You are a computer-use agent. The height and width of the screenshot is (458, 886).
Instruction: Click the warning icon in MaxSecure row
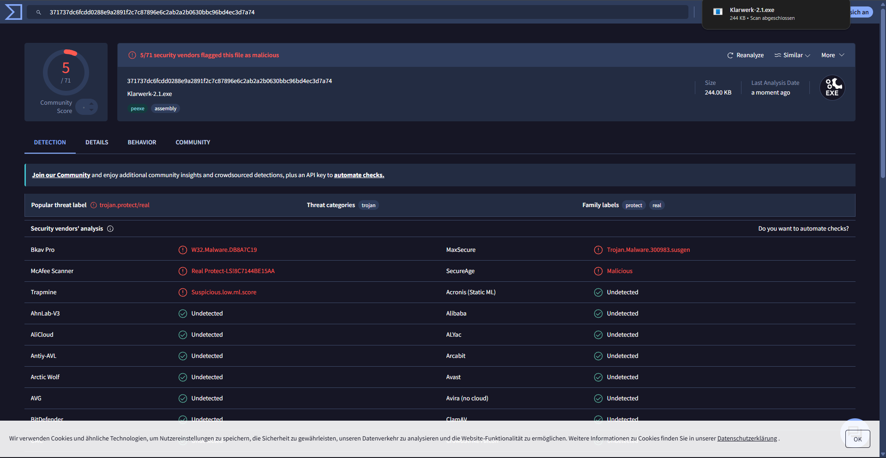coord(598,250)
